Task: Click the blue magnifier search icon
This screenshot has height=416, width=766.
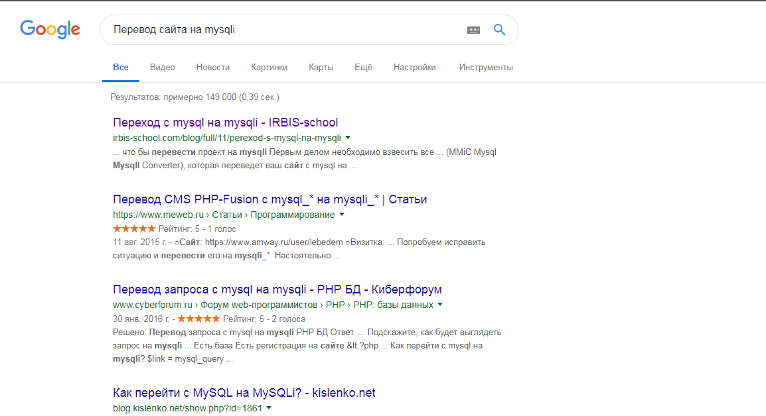Action: pos(499,30)
